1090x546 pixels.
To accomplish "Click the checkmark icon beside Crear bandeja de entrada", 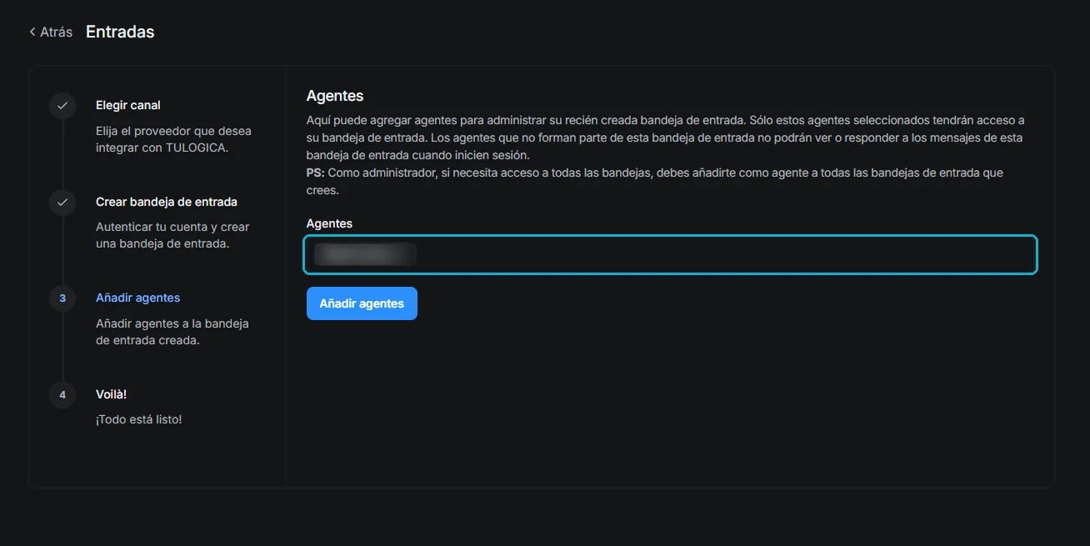I will (62, 202).
